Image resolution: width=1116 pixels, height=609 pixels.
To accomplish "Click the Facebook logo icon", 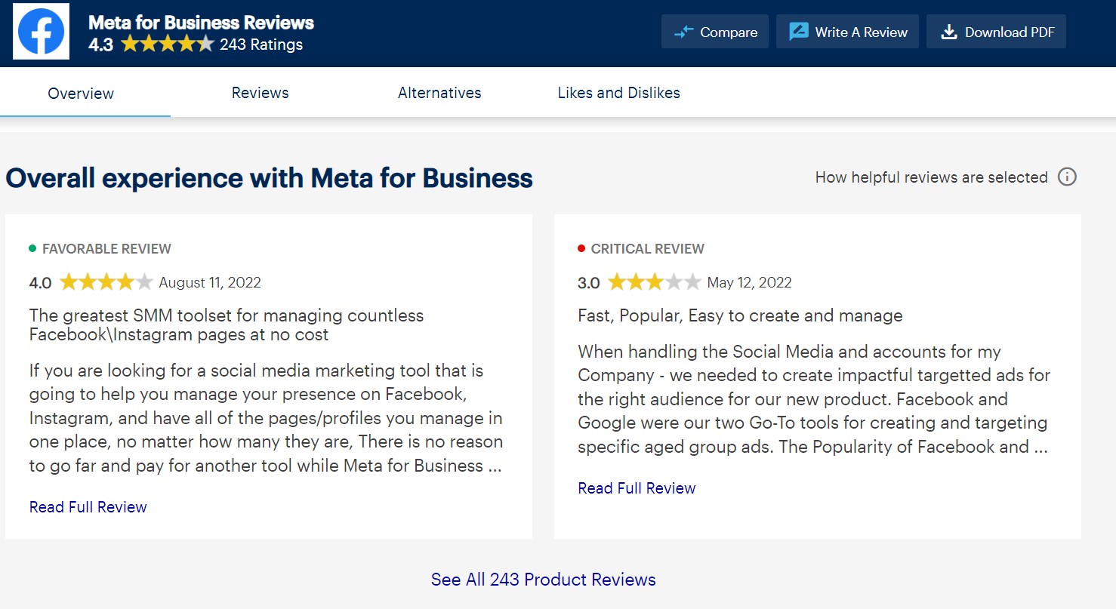I will click(41, 32).
